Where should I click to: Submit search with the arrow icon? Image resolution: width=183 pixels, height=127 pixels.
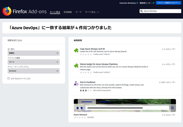[x=179, y=11]
